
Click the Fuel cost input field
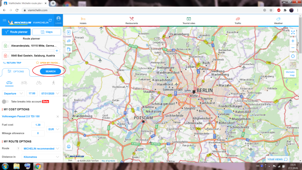click(38, 125)
